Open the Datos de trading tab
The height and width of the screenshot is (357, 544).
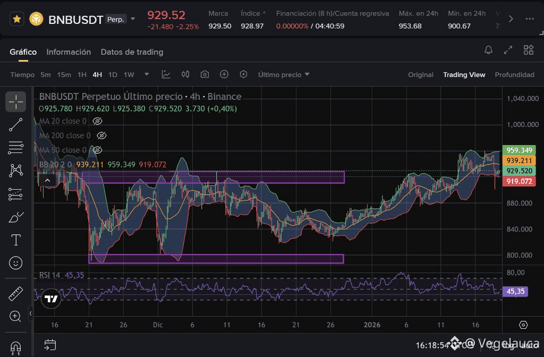tap(132, 52)
